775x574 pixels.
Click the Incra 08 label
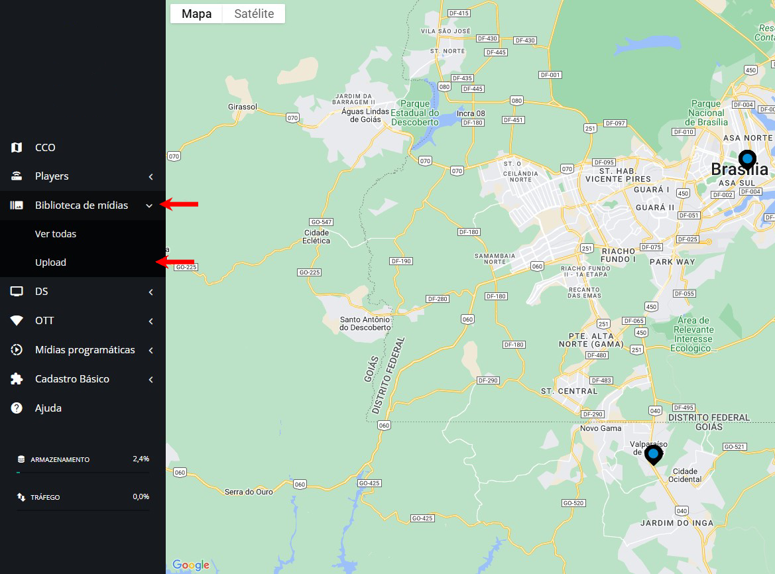click(471, 113)
